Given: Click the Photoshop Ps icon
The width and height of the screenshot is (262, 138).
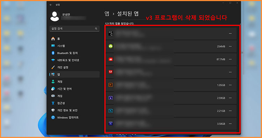Looking at the screenshot, I should [111, 111].
